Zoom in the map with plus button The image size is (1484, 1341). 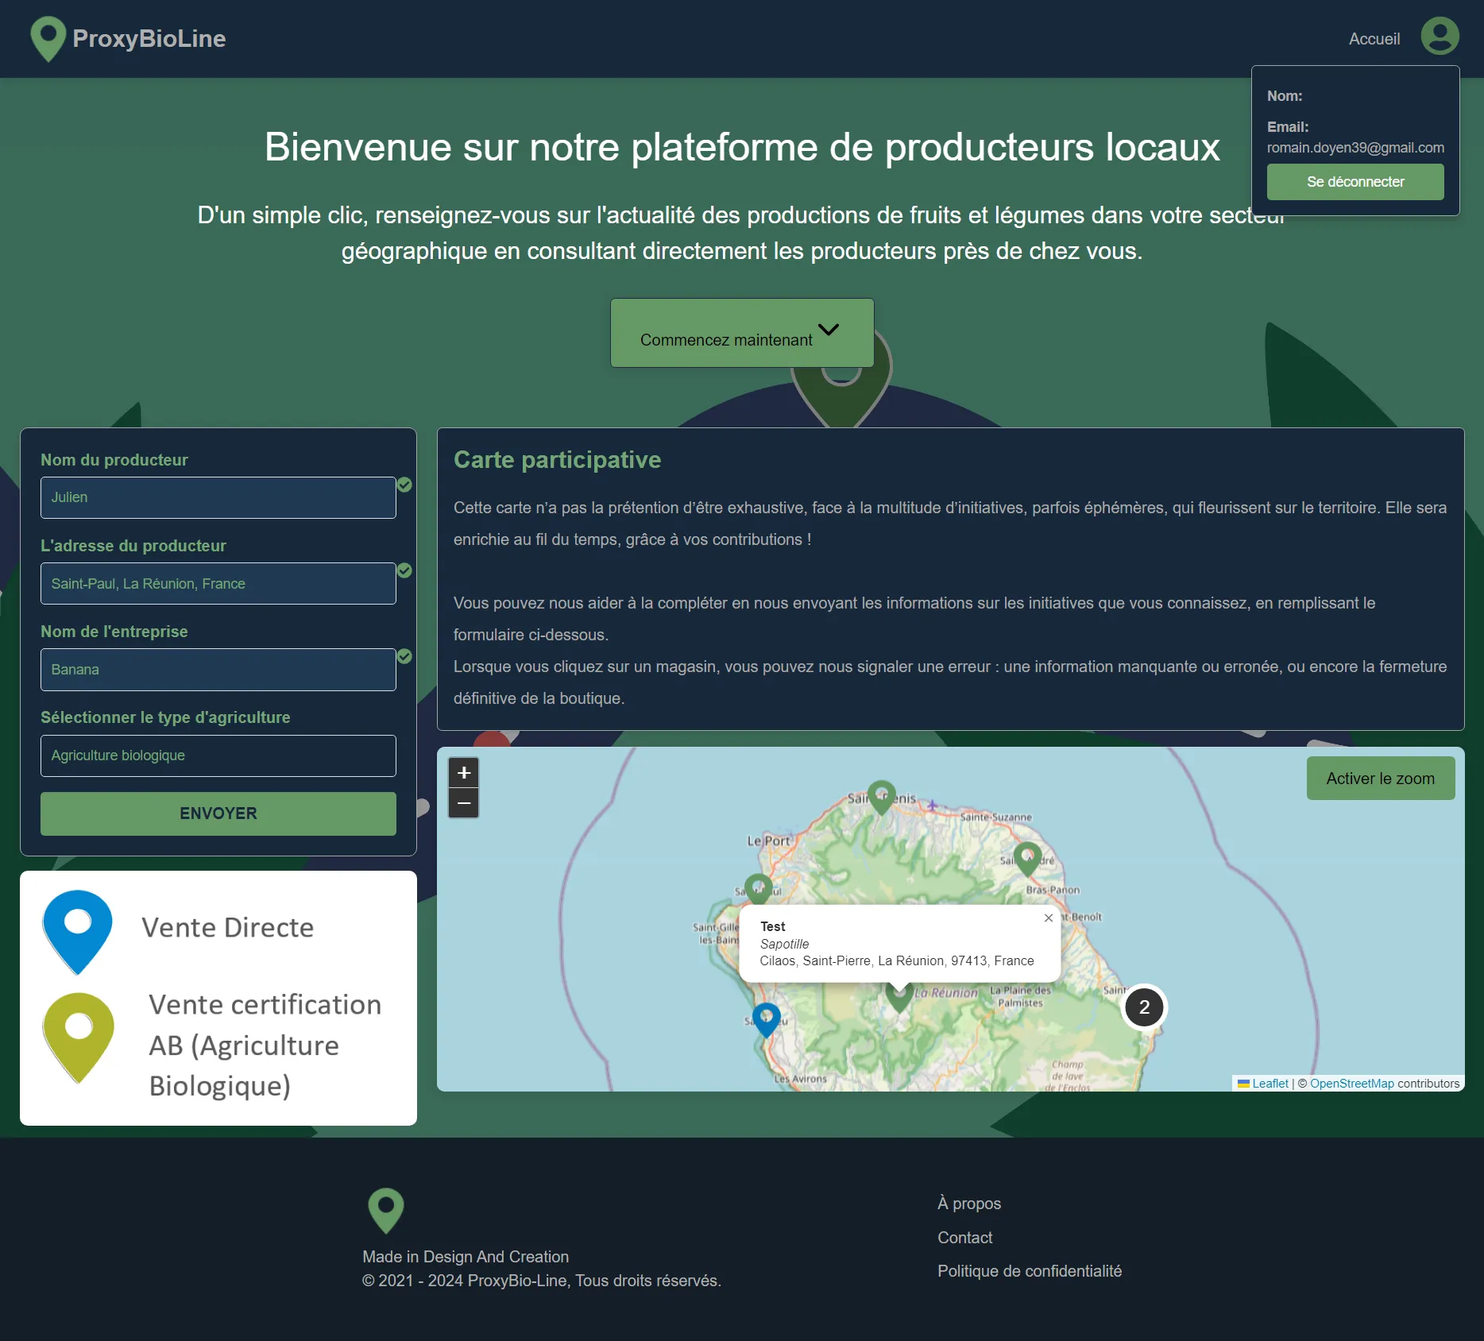coord(464,773)
